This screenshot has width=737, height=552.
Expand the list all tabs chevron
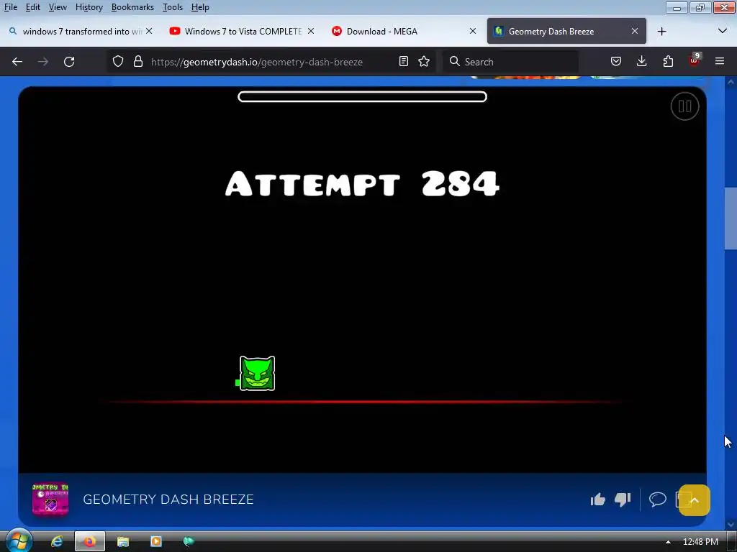coord(723,31)
